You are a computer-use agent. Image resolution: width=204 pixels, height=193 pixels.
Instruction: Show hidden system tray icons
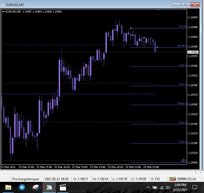tap(148, 187)
